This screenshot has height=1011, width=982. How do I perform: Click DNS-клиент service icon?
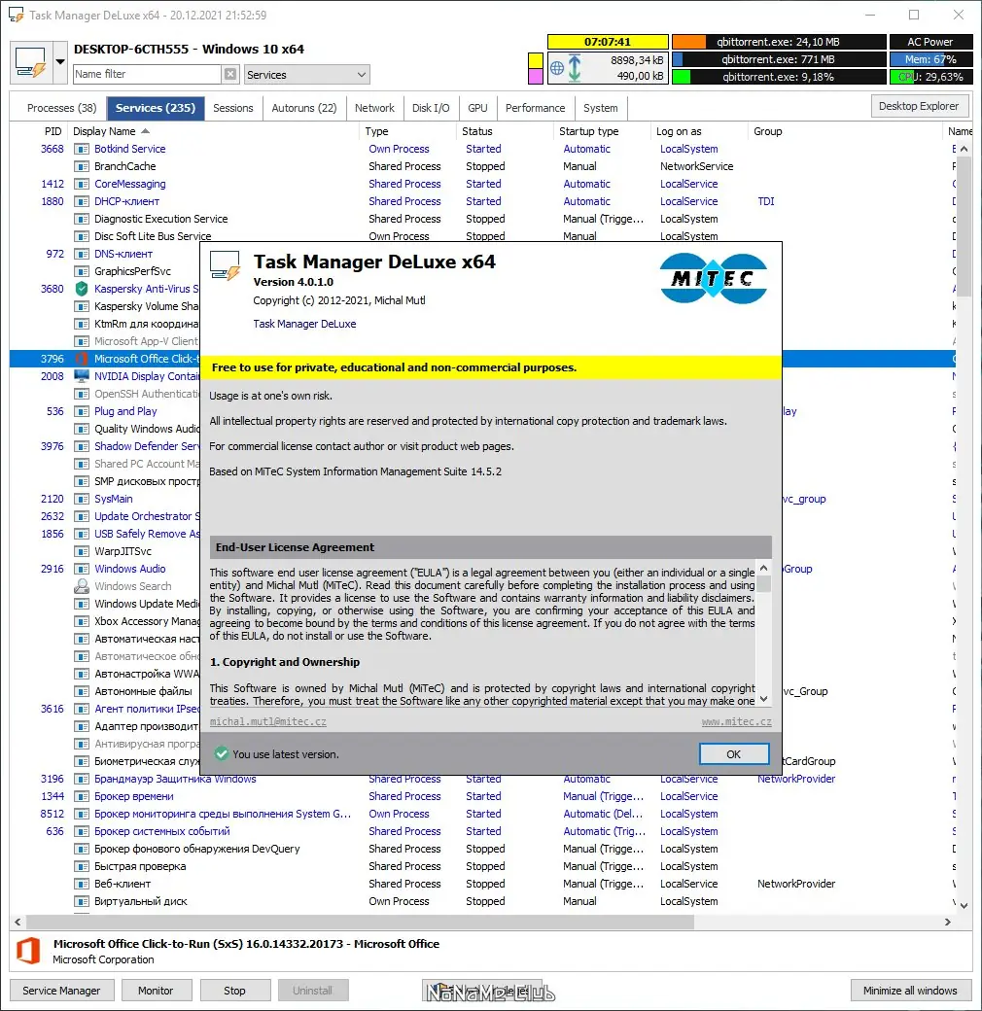[x=82, y=254]
